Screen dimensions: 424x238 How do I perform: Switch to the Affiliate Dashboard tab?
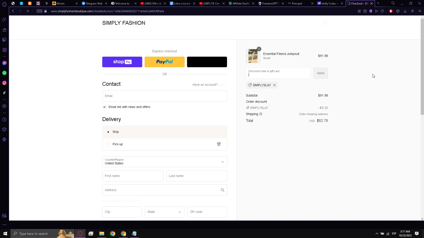coord(241,3)
